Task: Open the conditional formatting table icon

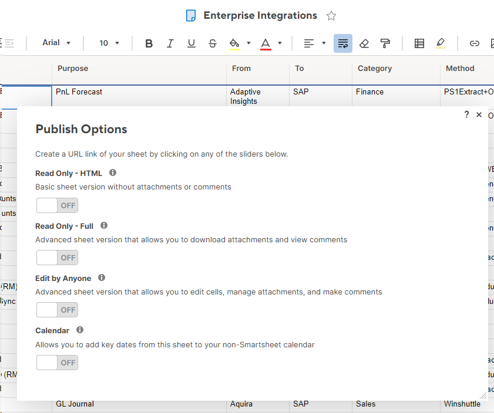Action: (x=419, y=43)
